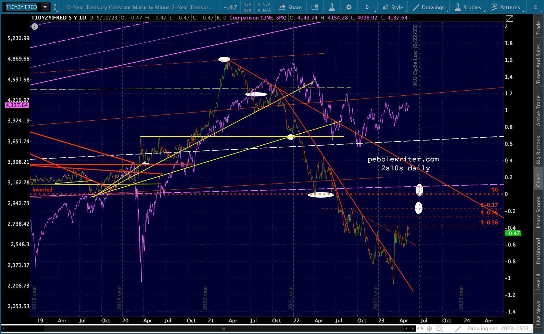
Task: Click the white oval marker at chart peak
Action: coord(224,59)
